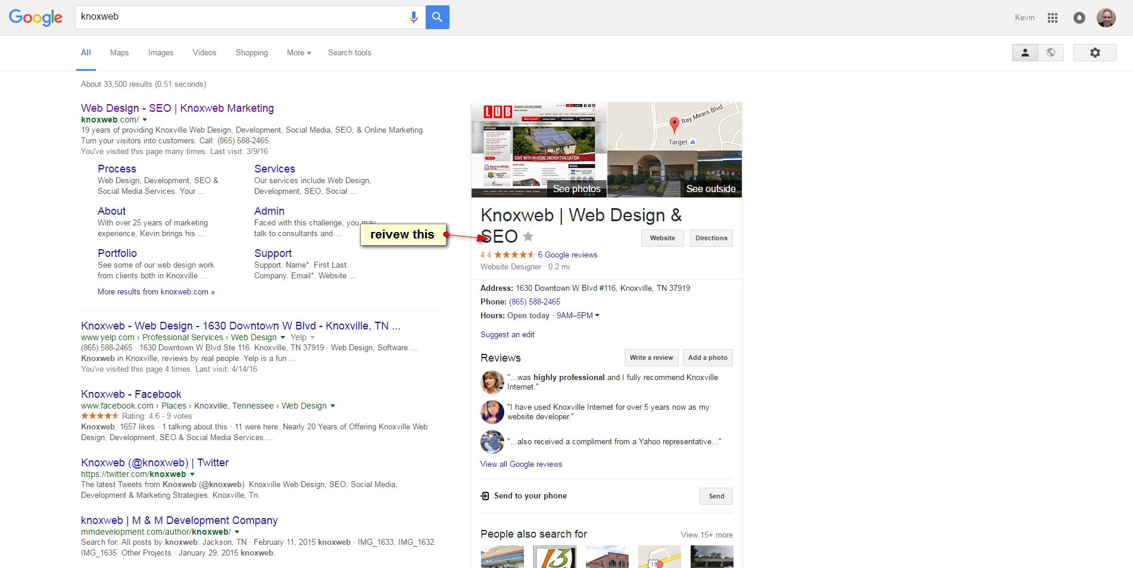
Task: Open knoxweb.com result options arrow
Action: click(x=145, y=120)
